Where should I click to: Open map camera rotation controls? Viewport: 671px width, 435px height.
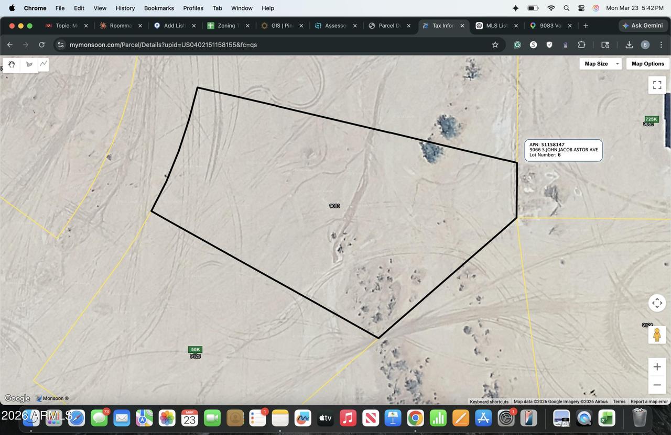657,303
